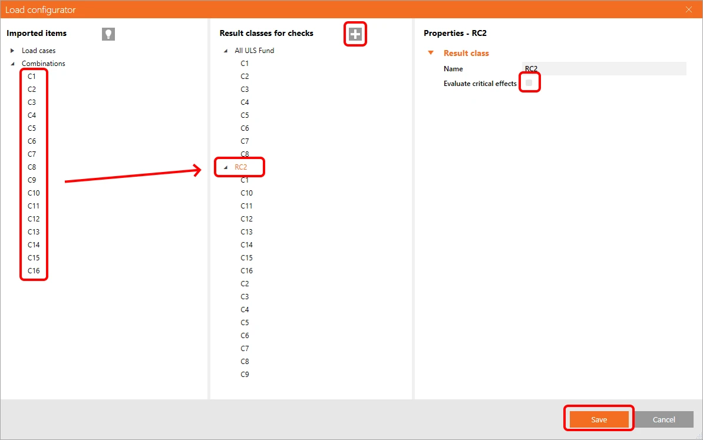Select C9 at bottom of RC2 list

(x=245, y=374)
